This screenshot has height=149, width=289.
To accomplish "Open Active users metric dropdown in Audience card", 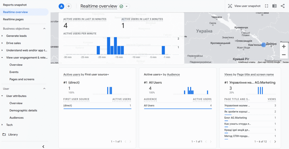I will pos(161,75).
